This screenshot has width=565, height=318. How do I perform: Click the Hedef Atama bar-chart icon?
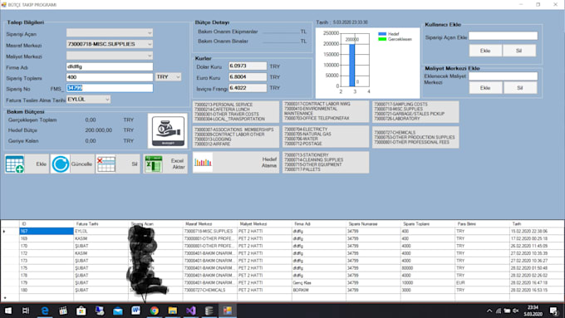[x=203, y=163]
